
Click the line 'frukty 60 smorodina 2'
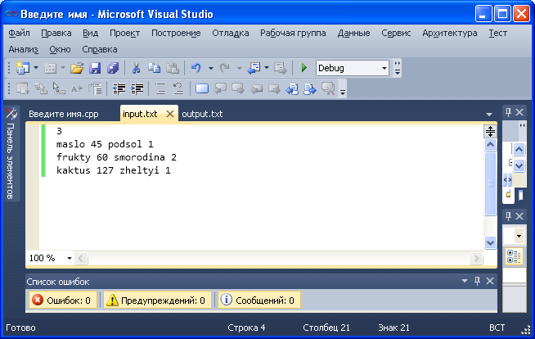116,157
